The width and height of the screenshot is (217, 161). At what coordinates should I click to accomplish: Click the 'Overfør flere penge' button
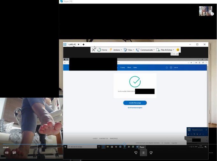(x=135, y=103)
